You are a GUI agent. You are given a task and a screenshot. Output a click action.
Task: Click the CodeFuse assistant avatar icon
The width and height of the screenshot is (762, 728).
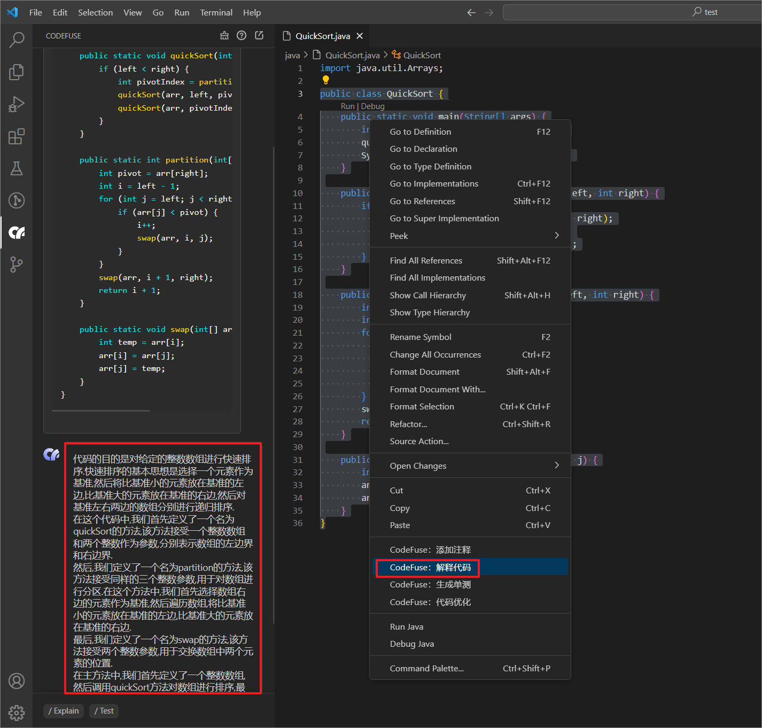tap(51, 454)
